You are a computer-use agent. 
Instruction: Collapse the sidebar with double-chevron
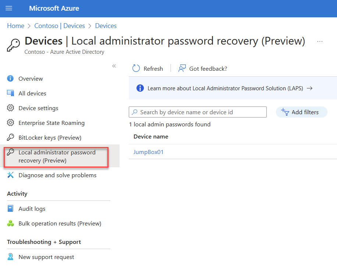[114, 66]
